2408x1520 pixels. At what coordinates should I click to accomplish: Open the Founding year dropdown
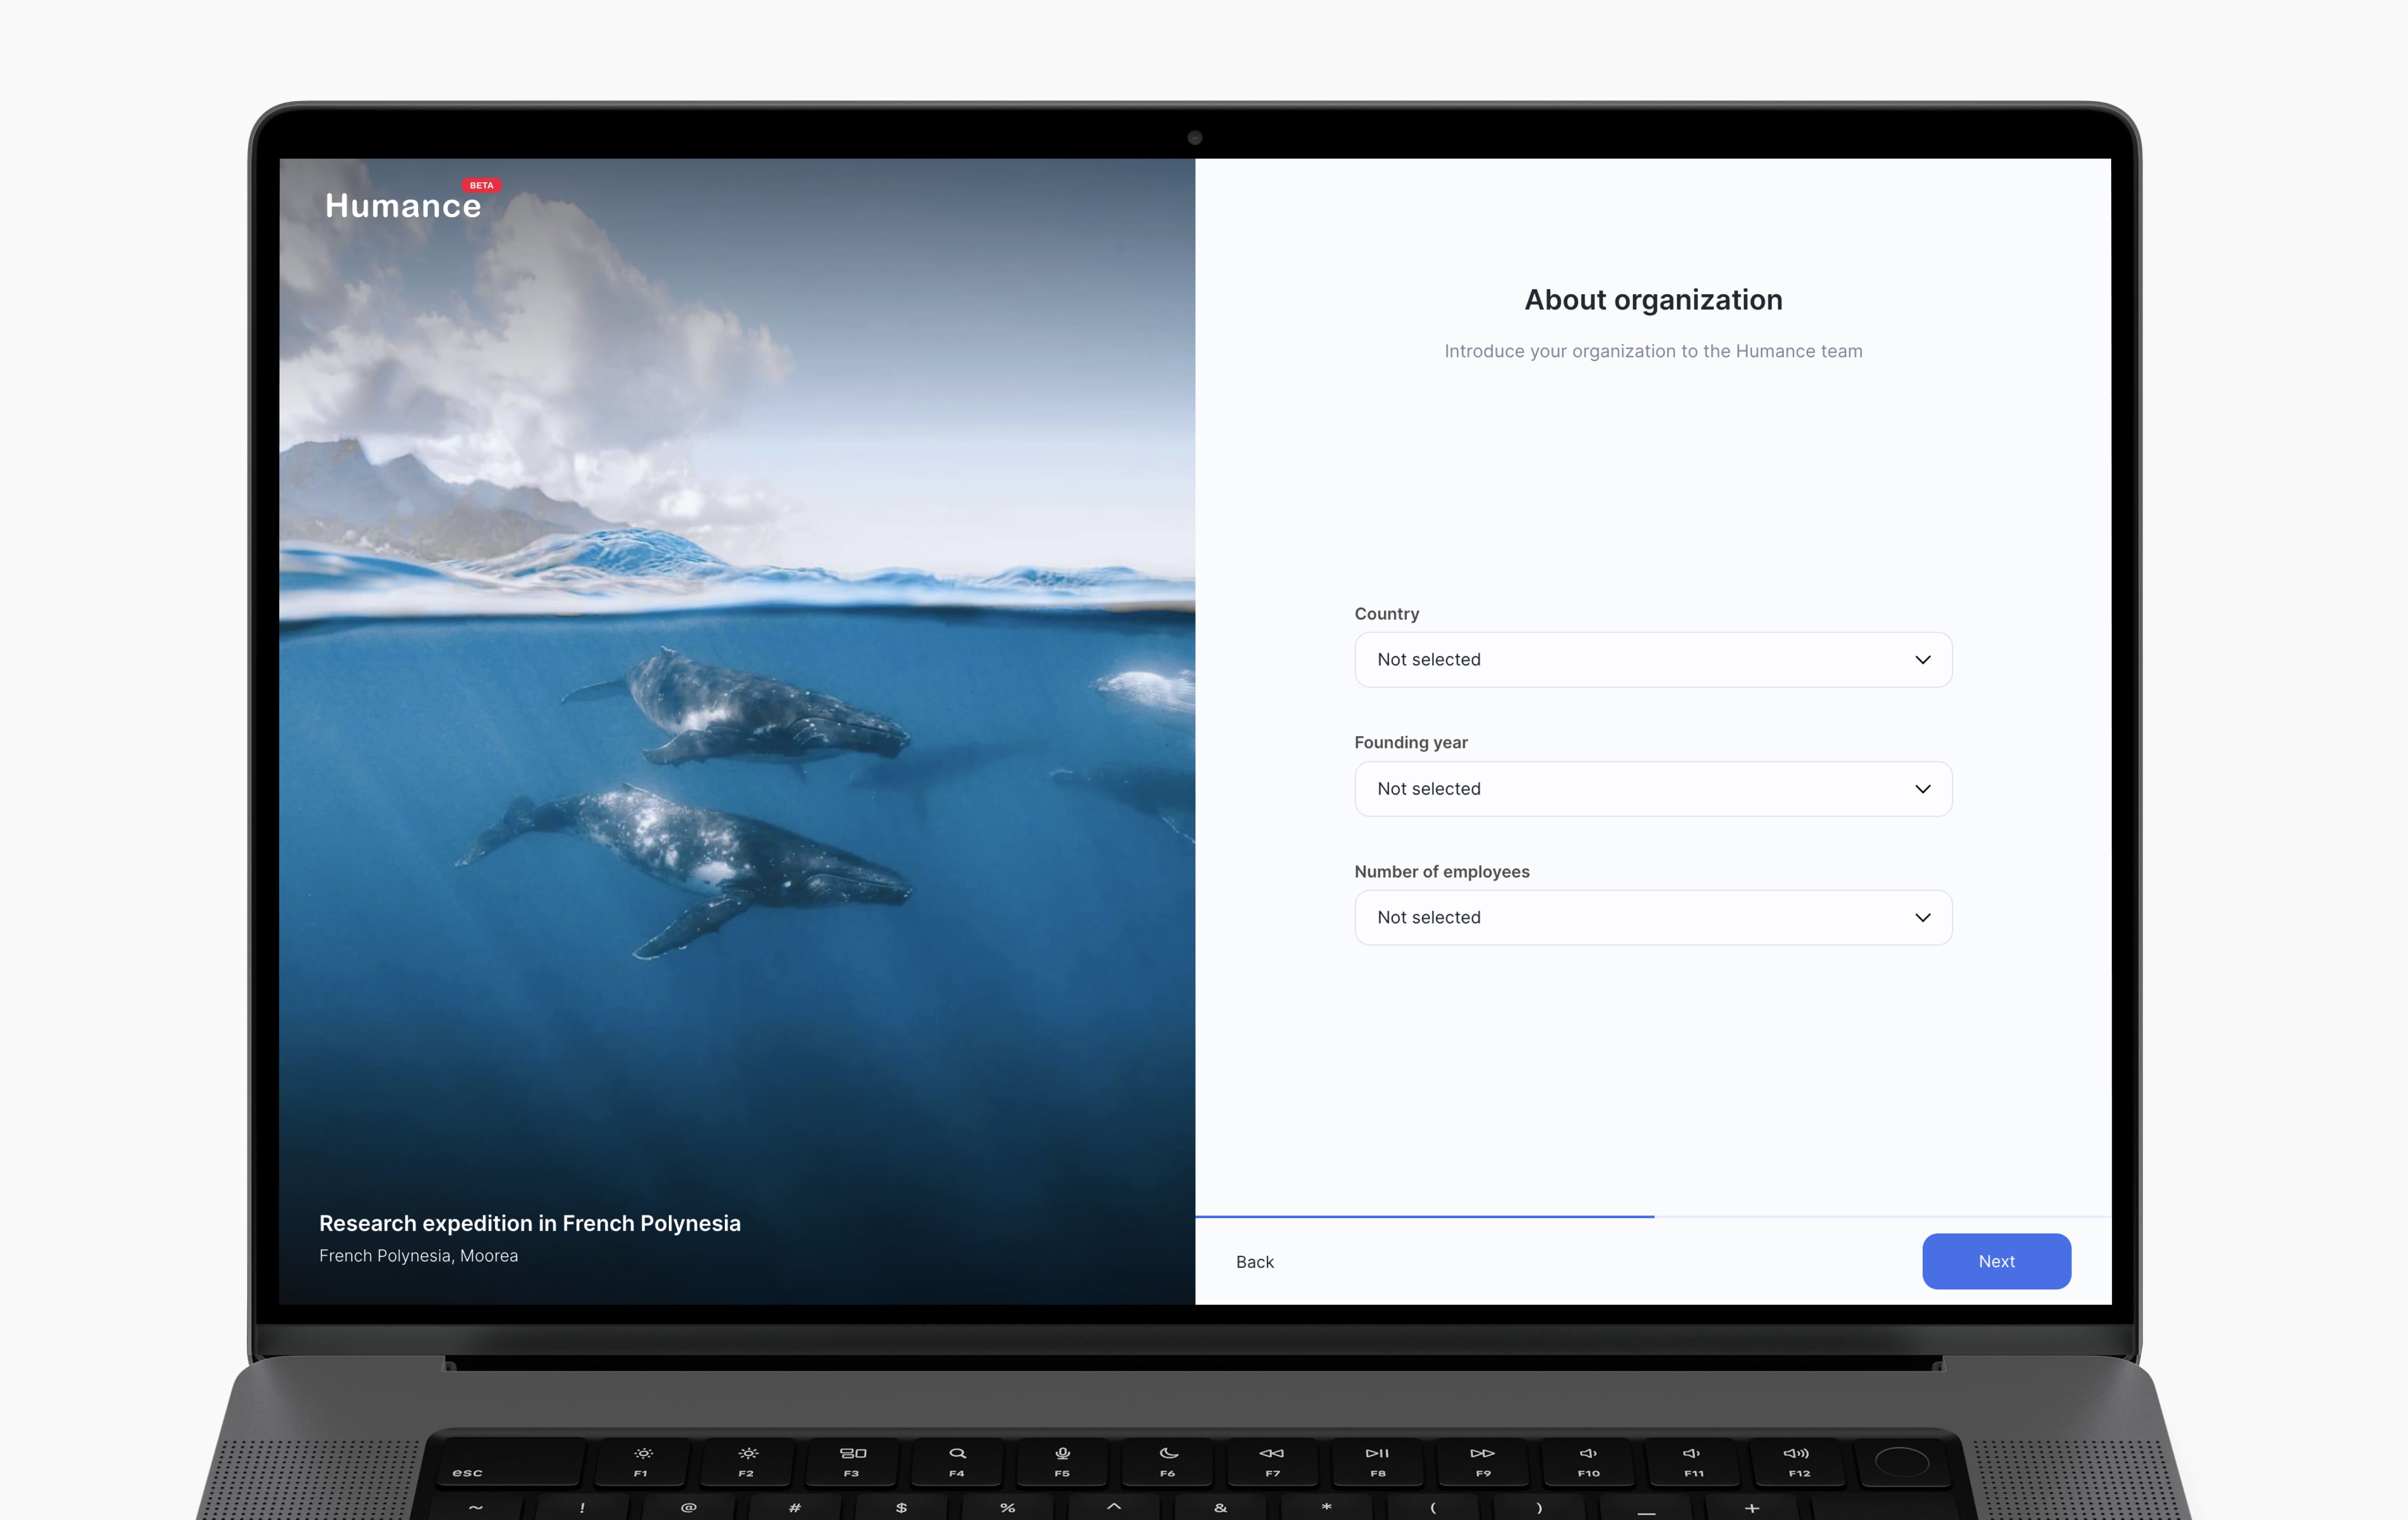click(x=1653, y=789)
